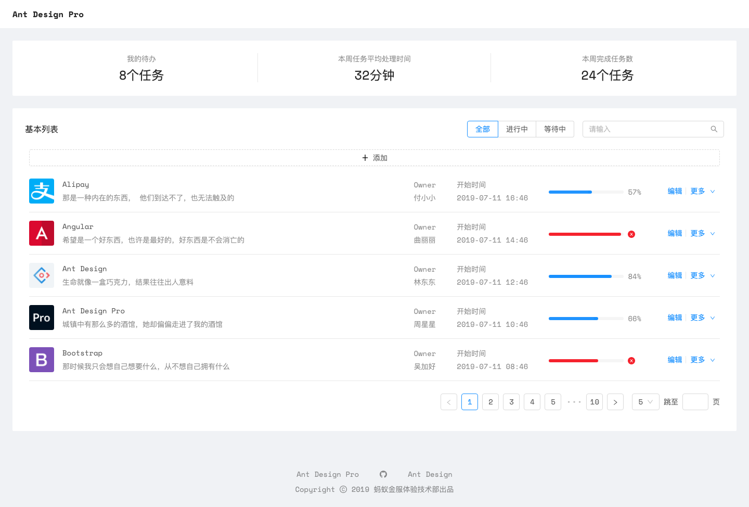This screenshot has height=507, width=749.
Task: Click start time 2019-07-11 12:46
Action: pos(492,282)
